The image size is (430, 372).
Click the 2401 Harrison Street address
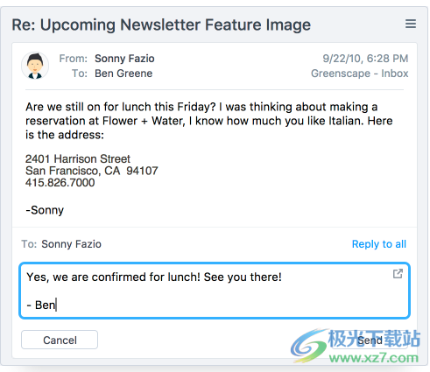(78, 158)
